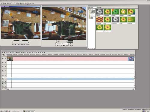
Task: Toggle the first audio track enable icon
Action: pyautogui.click(x=2, y=79)
